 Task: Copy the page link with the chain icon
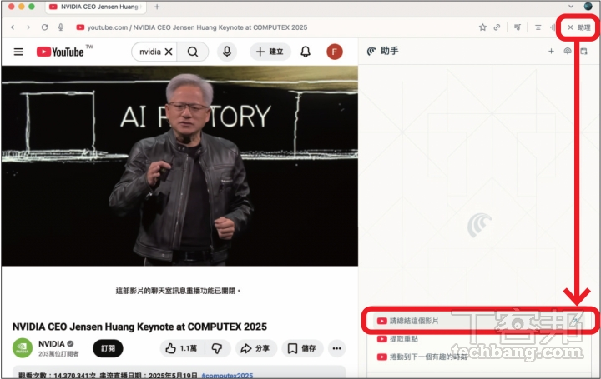497,27
